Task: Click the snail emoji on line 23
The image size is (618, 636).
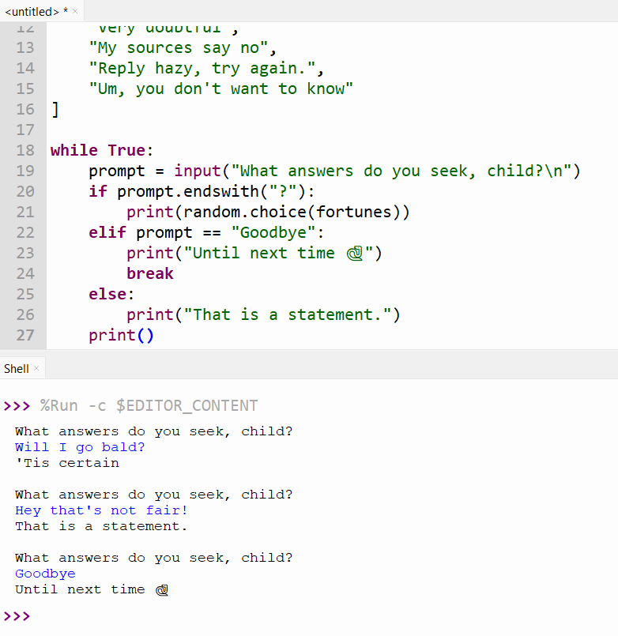Action: 355,253
